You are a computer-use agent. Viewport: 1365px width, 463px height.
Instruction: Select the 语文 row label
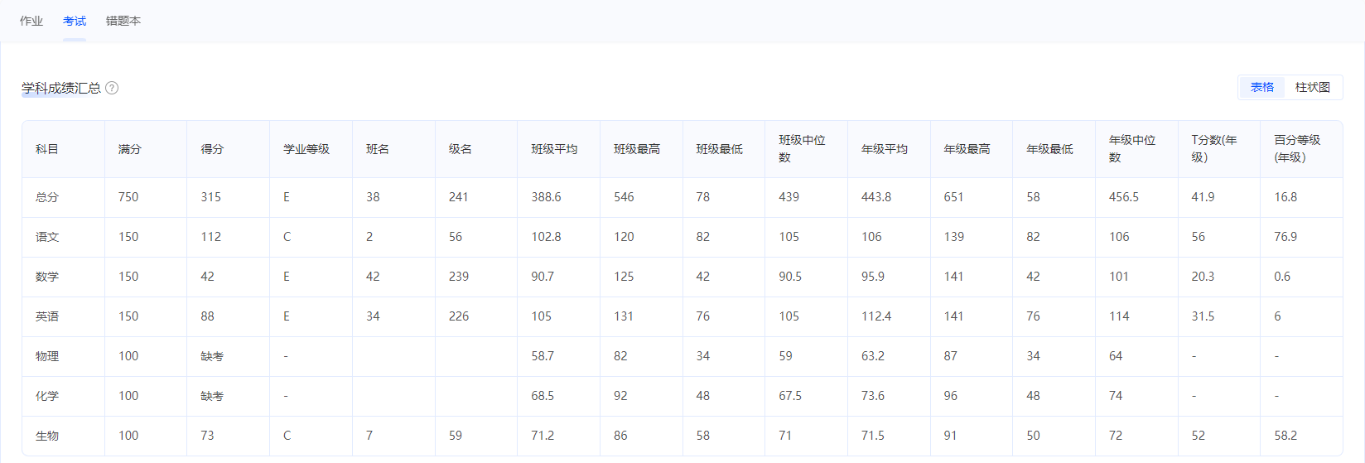tap(47, 237)
